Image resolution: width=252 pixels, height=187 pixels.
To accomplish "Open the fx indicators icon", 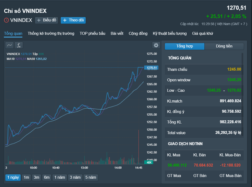I will coord(19,45).
